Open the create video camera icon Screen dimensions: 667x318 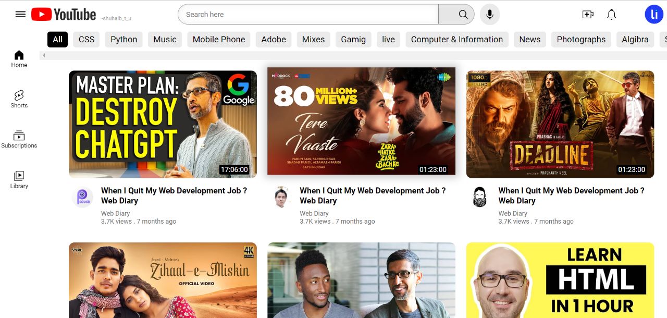coord(588,15)
